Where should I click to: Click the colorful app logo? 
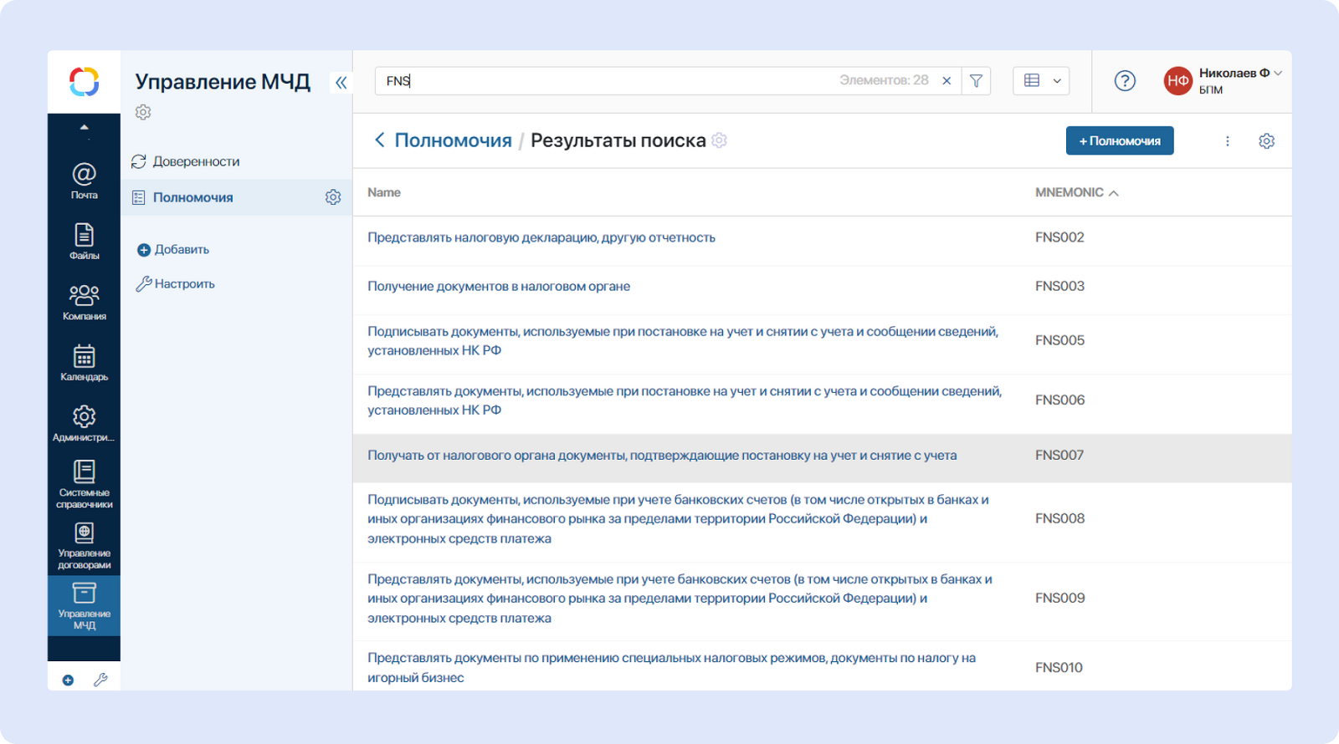(84, 82)
